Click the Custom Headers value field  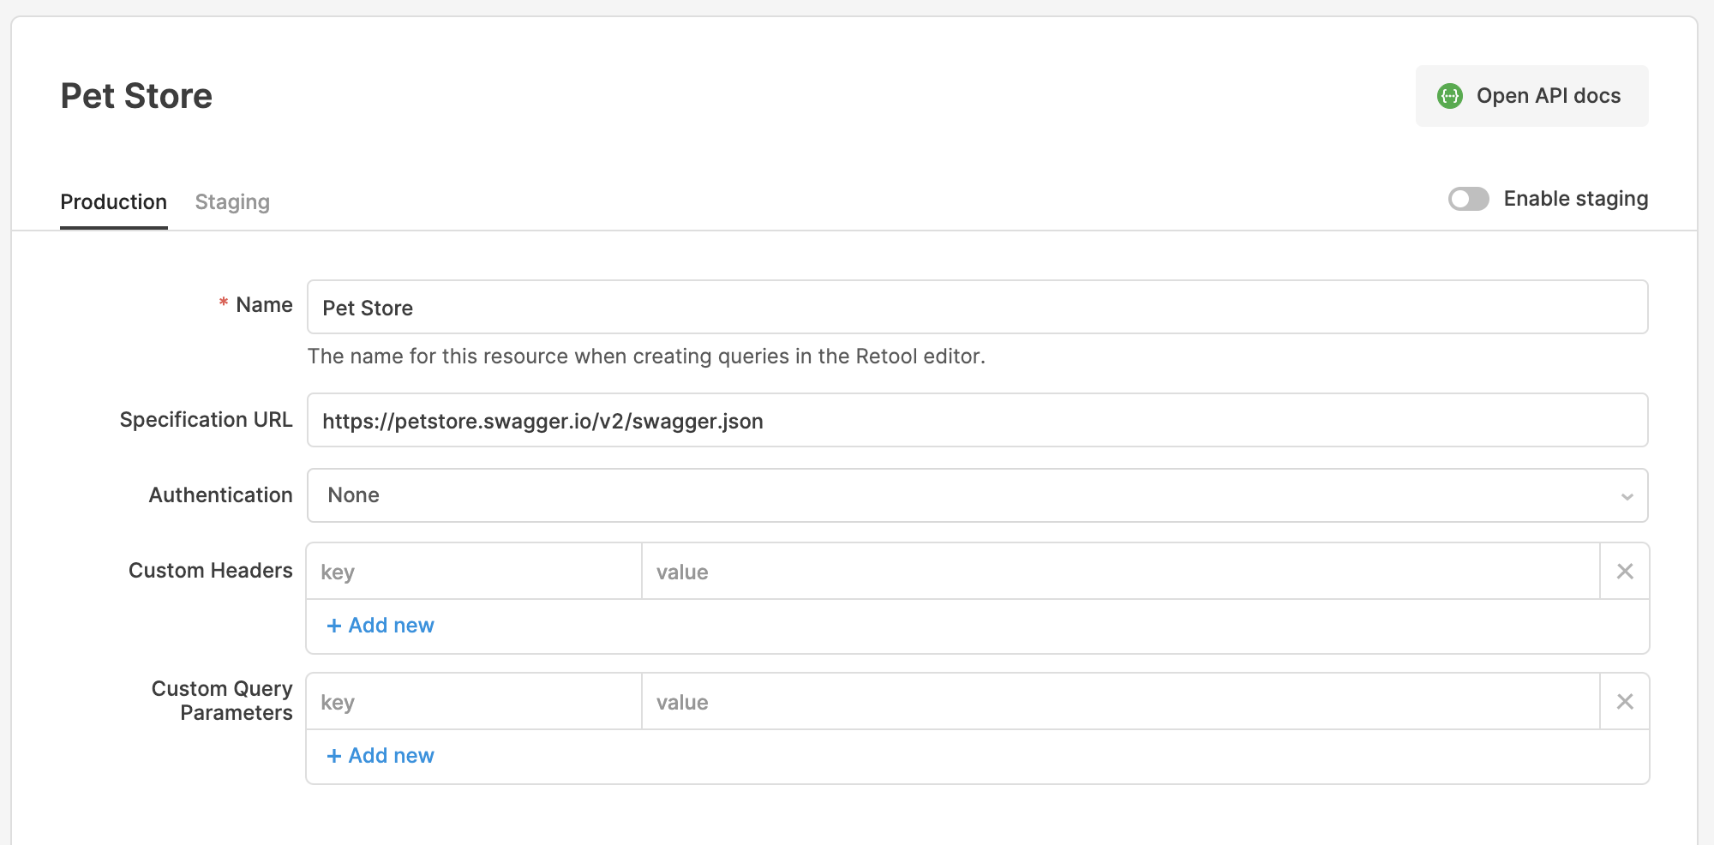coord(1120,572)
